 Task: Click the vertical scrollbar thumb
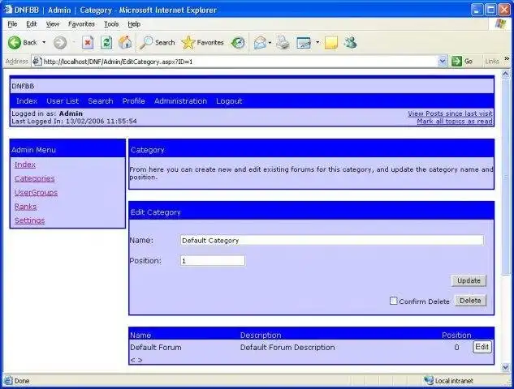506,176
